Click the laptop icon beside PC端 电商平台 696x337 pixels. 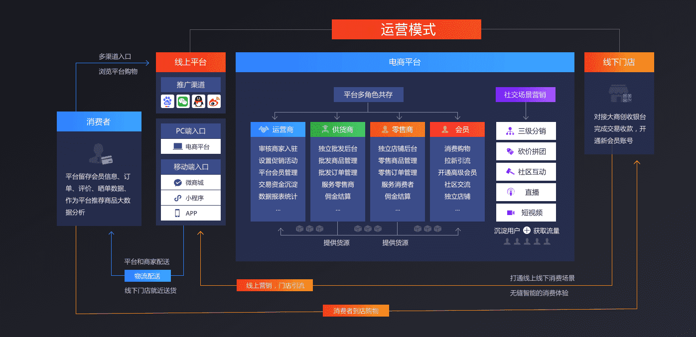click(x=177, y=147)
